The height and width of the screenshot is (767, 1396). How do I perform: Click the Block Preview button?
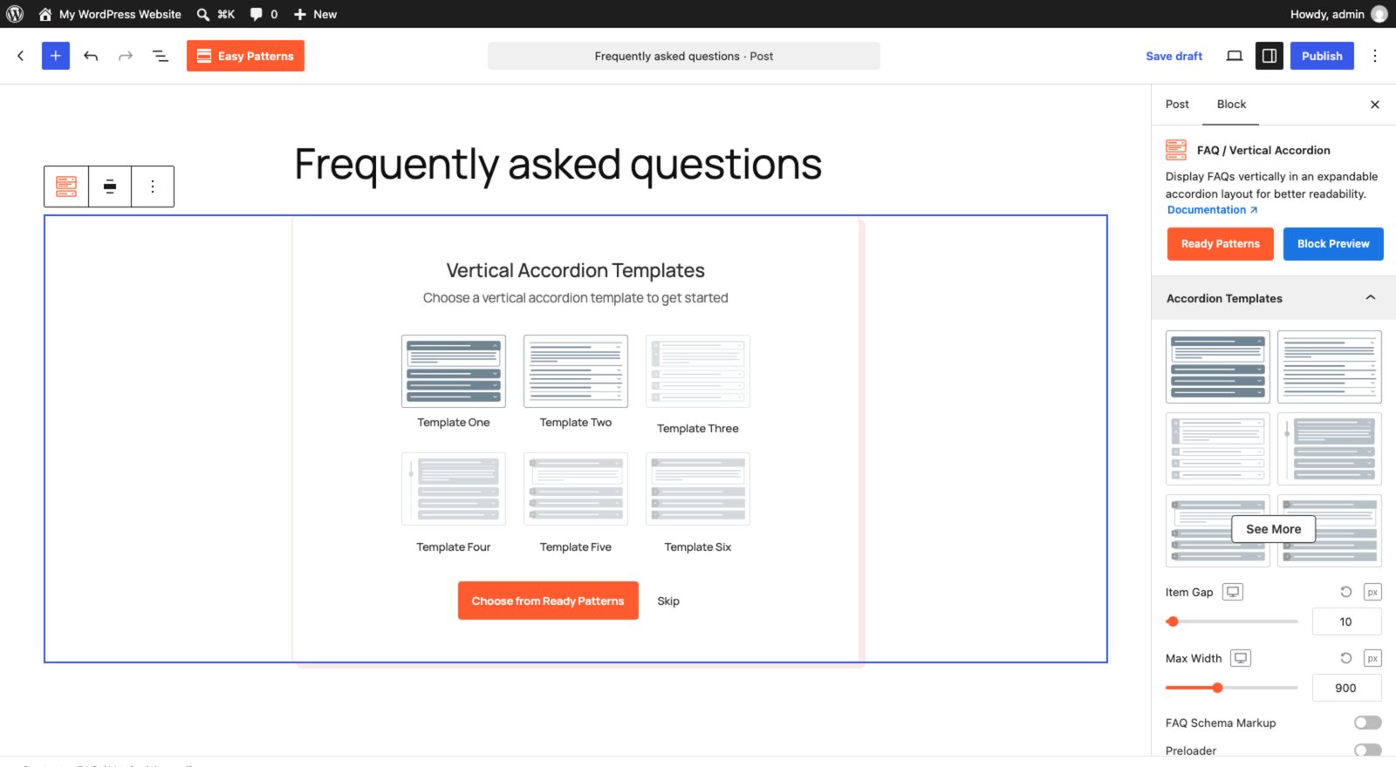point(1333,244)
